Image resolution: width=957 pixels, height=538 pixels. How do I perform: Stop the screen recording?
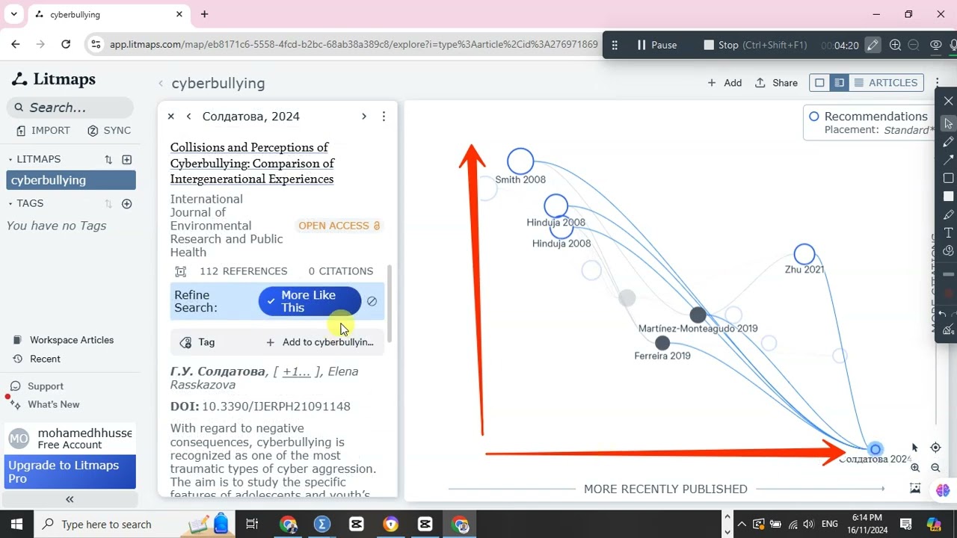pos(755,45)
